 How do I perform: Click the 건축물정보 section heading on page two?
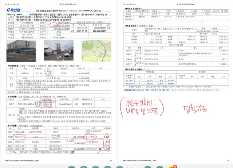pyautogui.click(x=130, y=26)
